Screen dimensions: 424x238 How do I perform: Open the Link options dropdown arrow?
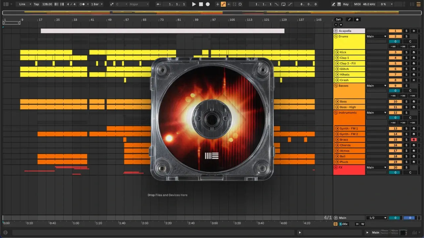click(x=30, y=4)
